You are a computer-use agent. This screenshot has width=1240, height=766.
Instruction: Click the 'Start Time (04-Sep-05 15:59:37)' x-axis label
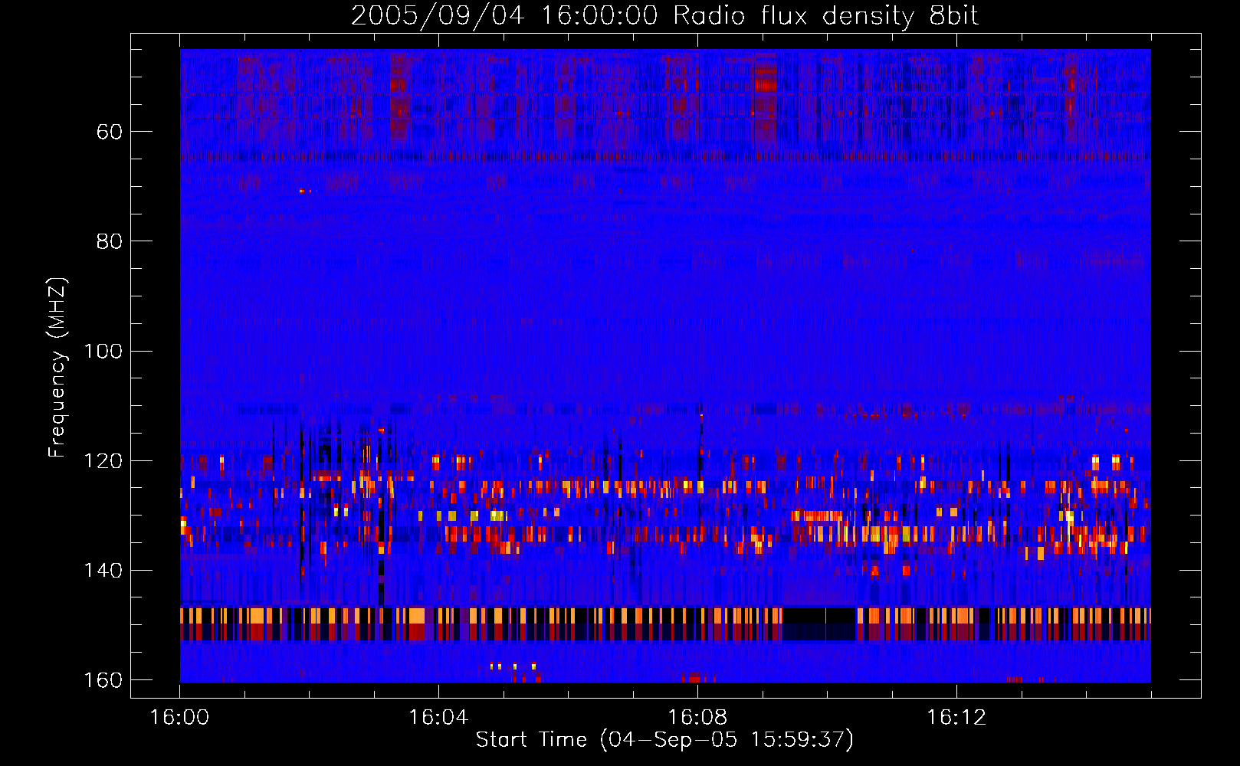664,740
